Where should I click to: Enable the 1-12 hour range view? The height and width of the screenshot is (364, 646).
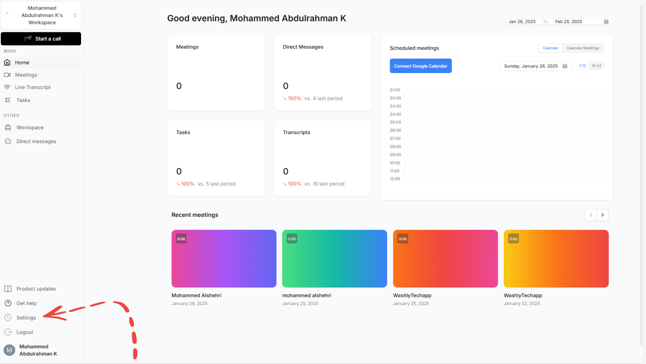pyautogui.click(x=582, y=66)
